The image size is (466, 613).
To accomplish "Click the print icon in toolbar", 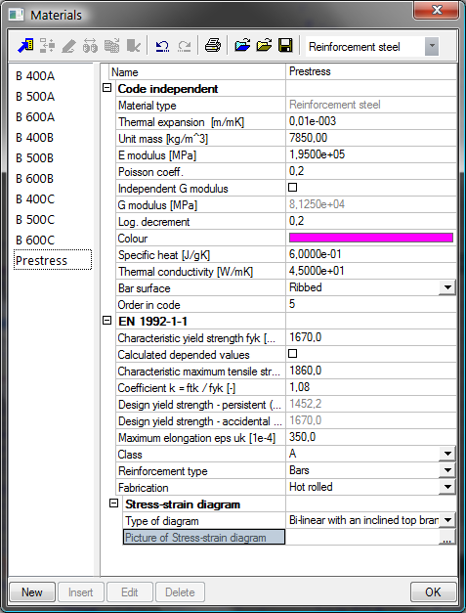I will tap(213, 46).
